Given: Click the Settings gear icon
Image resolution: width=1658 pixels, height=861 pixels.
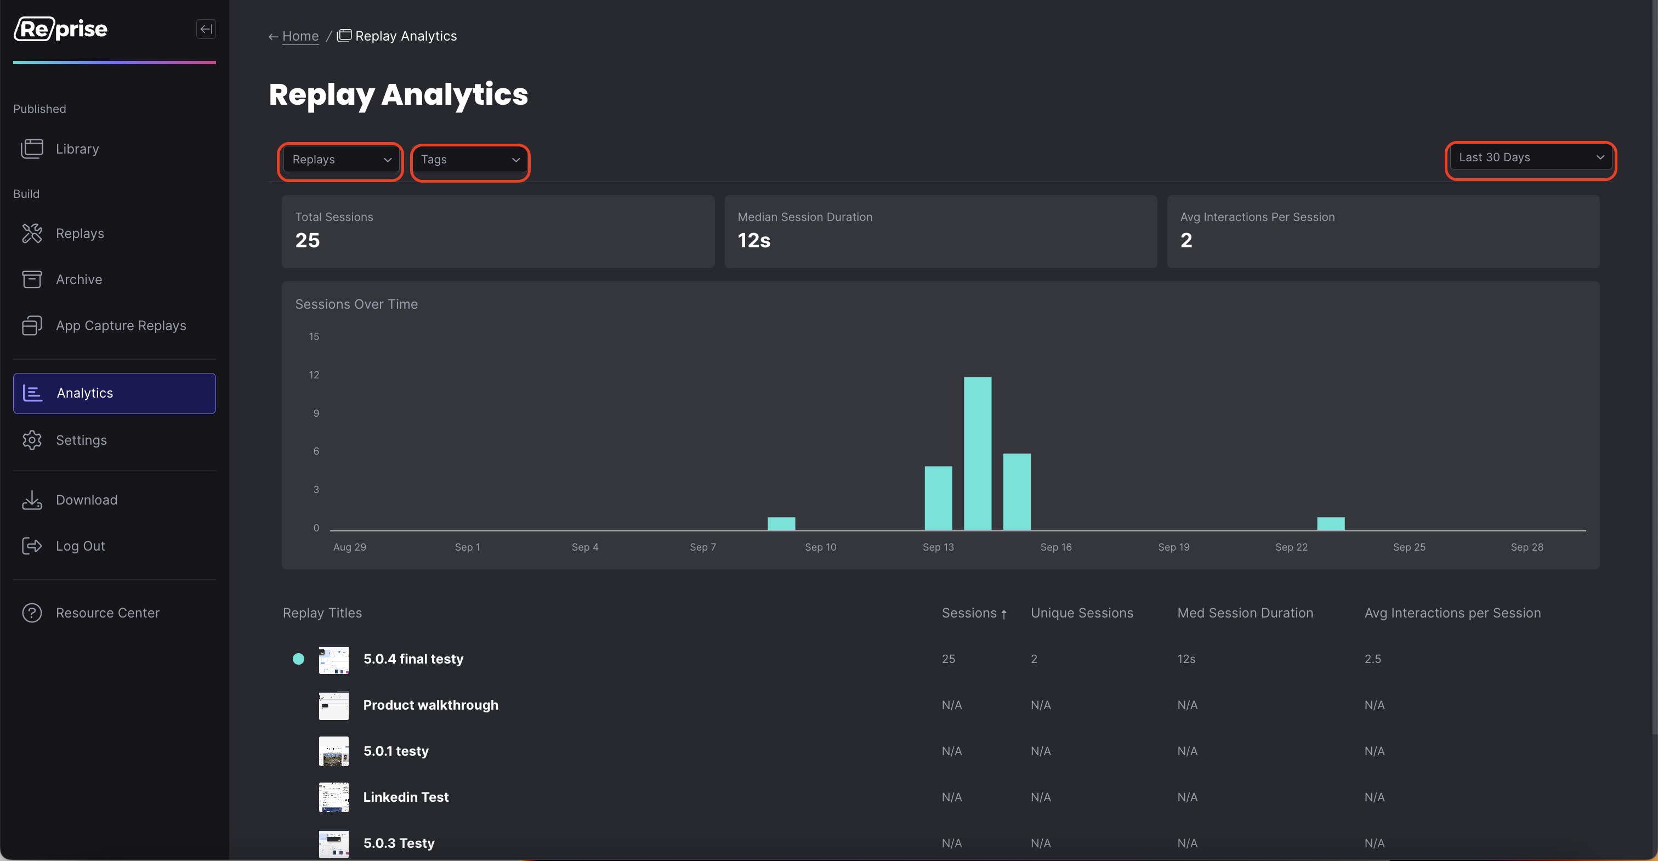Looking at the screenshot, I should [x=32, y=440].
